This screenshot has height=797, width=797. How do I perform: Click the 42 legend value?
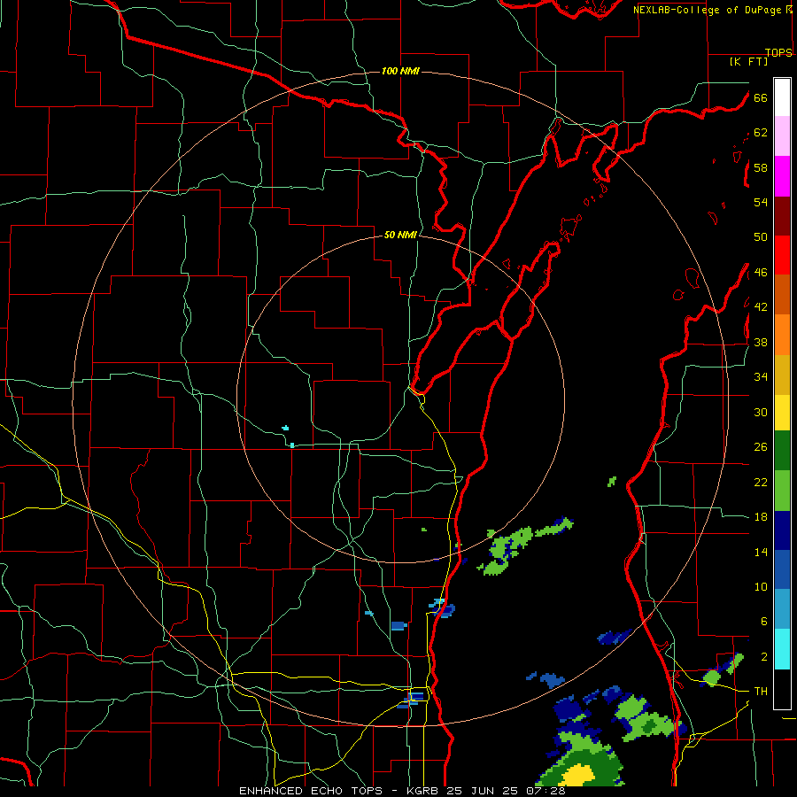[x=761, y=307]
